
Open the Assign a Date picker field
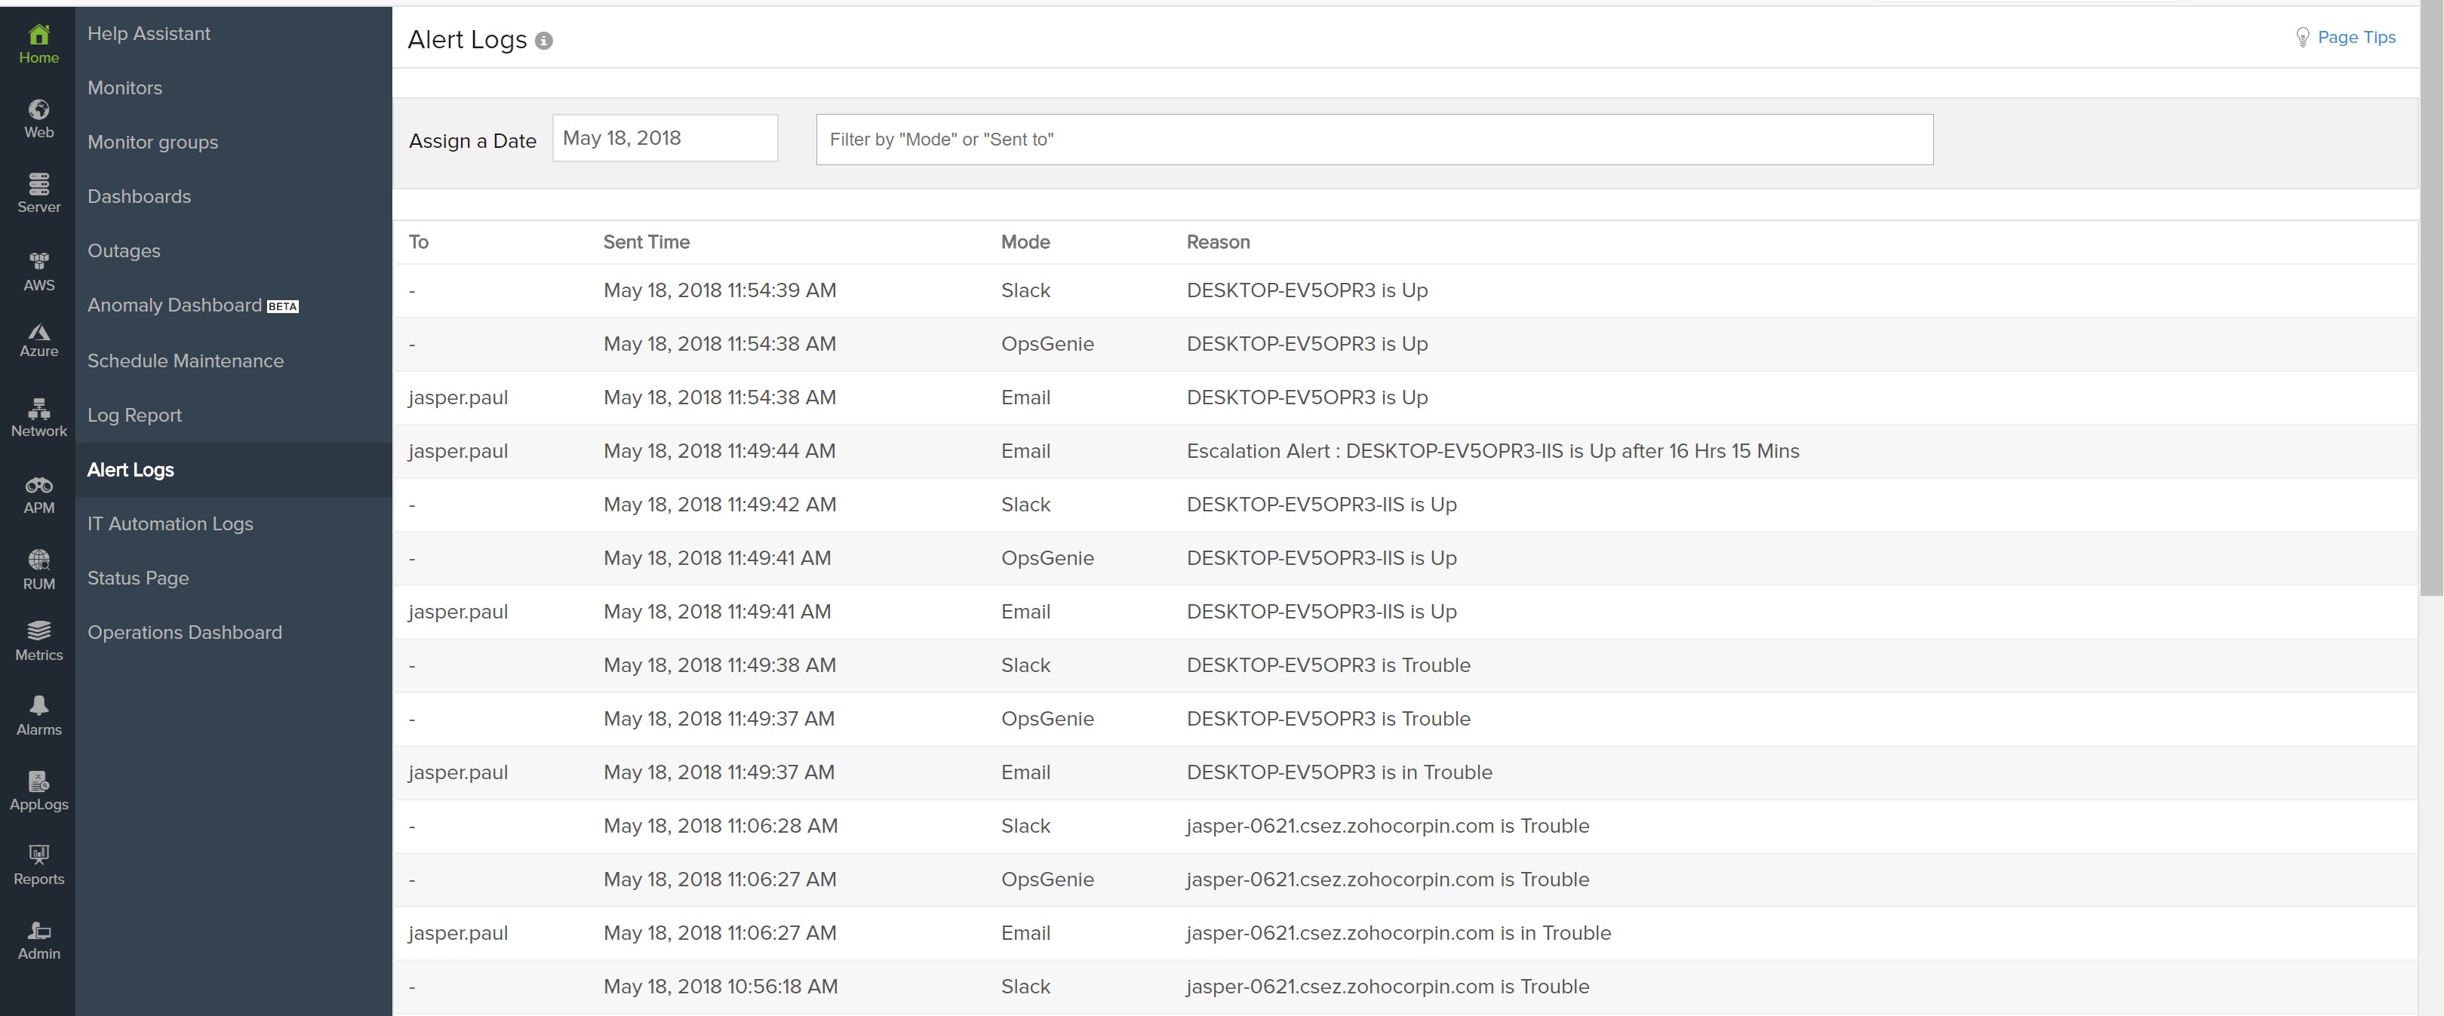(664, 139)
